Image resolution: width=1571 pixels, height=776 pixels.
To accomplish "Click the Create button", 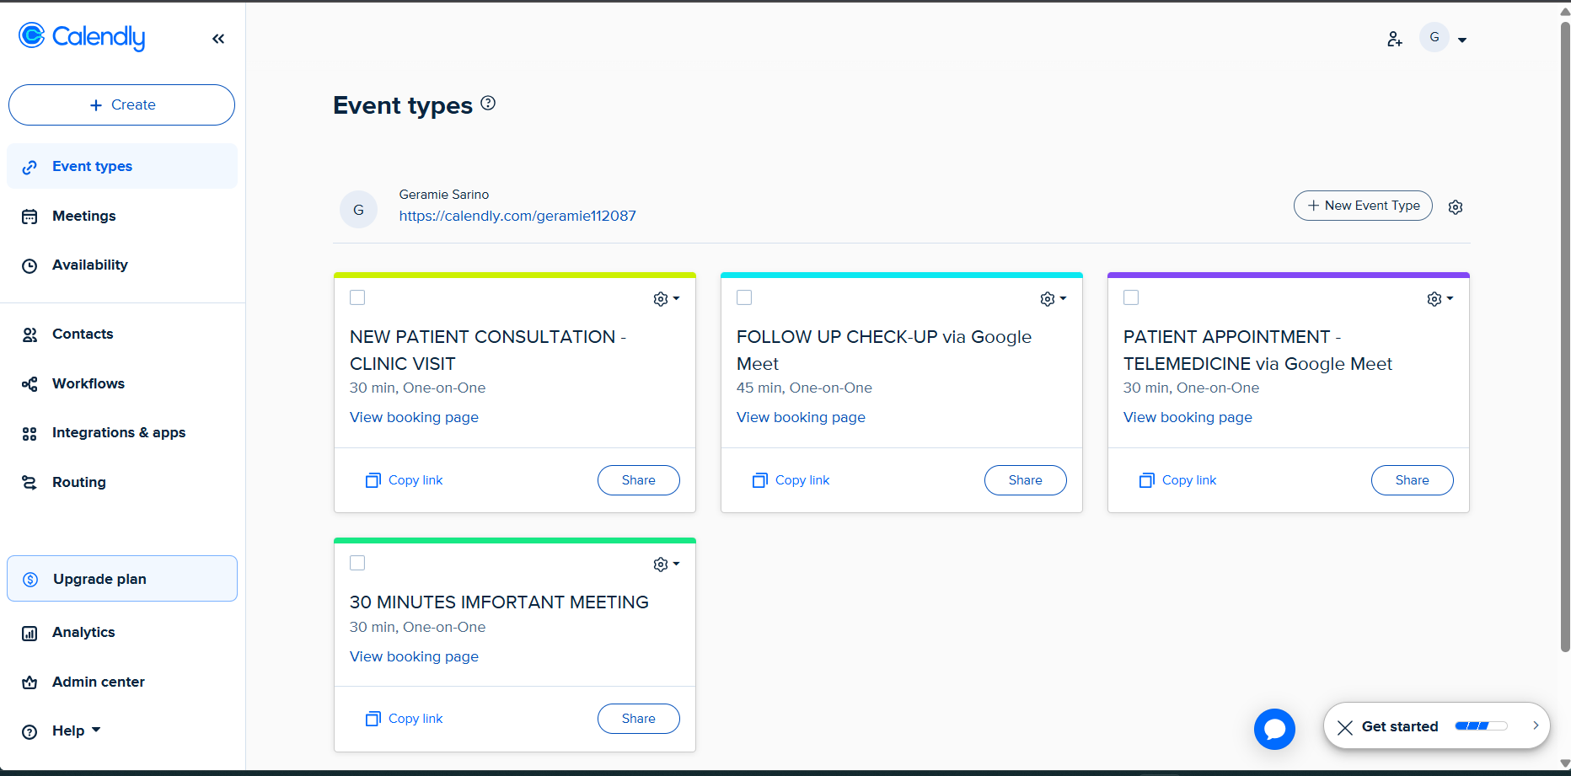I will [121, 104].
